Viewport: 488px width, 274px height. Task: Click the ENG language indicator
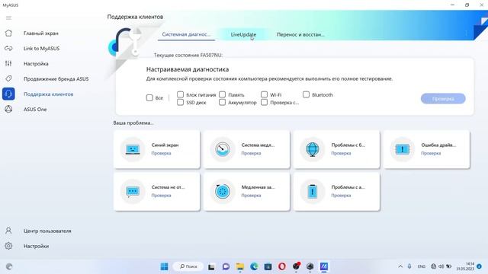tap(422, 266)
